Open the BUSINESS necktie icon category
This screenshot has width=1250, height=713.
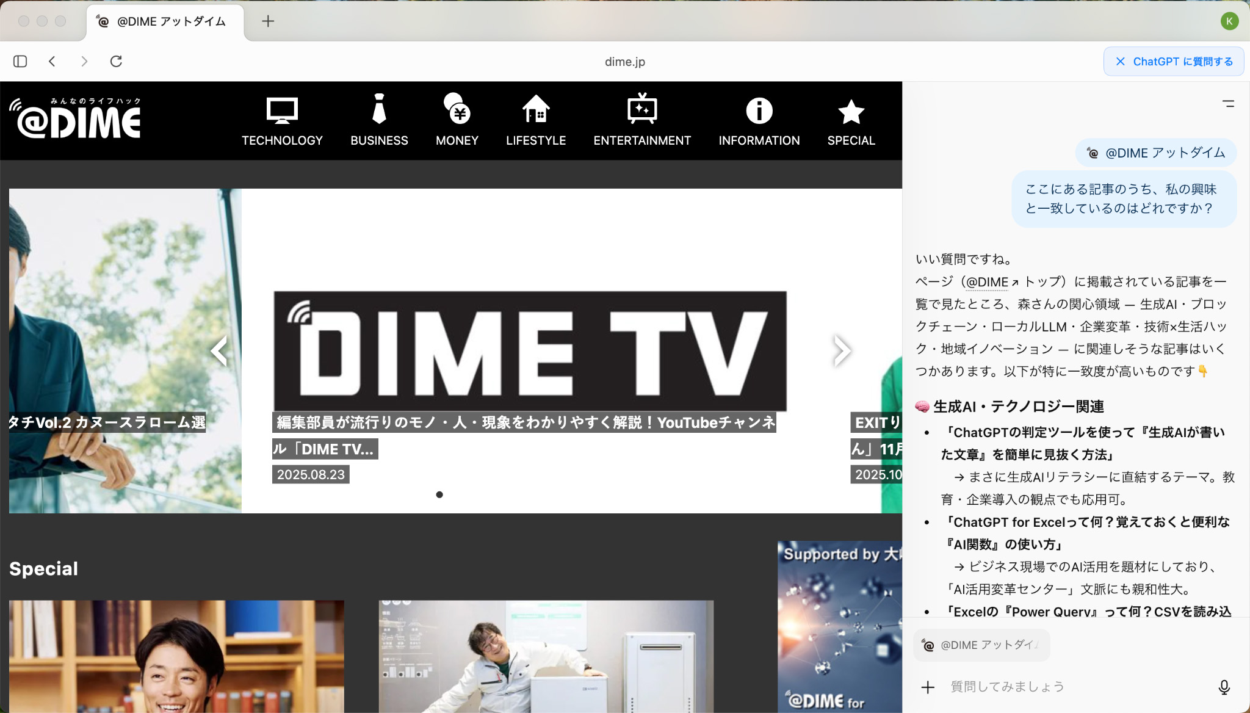379,110
